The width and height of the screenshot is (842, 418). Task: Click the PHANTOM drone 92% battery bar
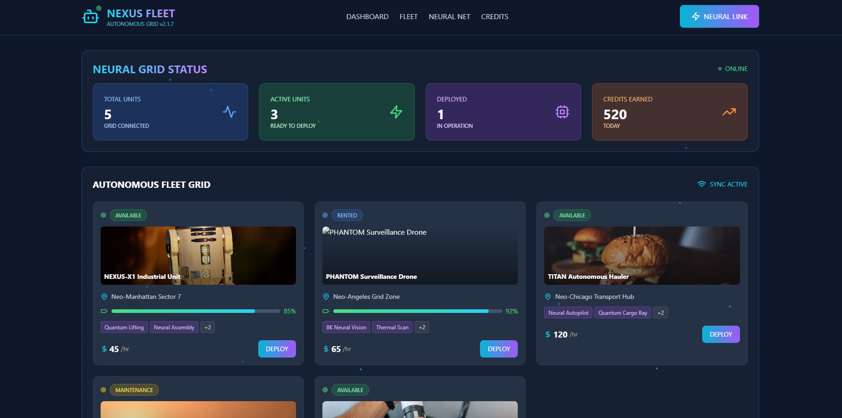(x=418, y=311)
